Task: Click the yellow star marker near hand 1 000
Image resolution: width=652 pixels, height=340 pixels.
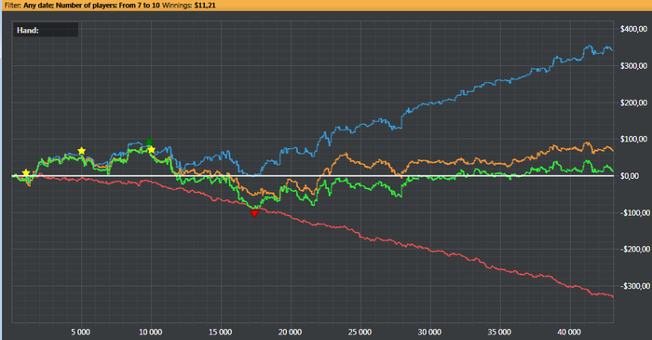Action: [x=26, y=173]
